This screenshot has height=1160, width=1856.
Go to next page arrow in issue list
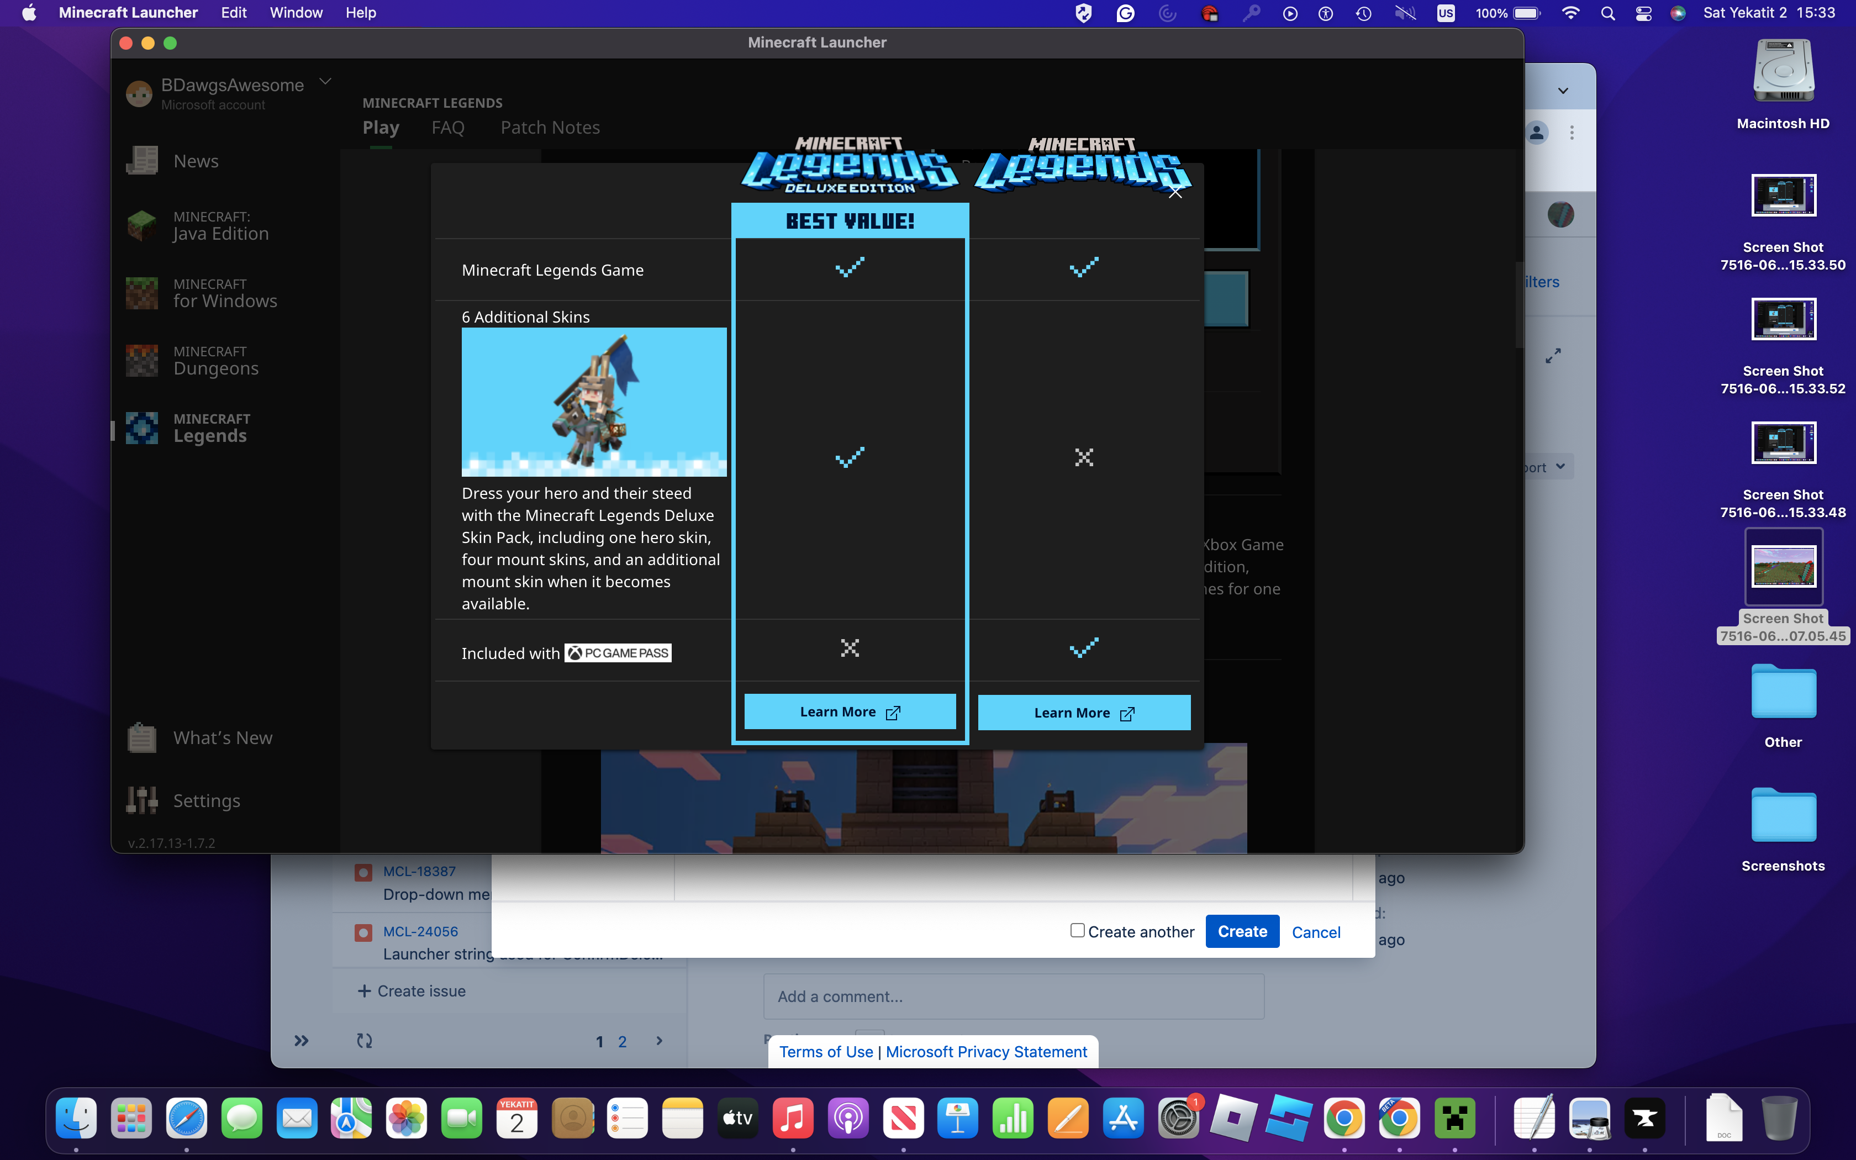pos(659,1041)
